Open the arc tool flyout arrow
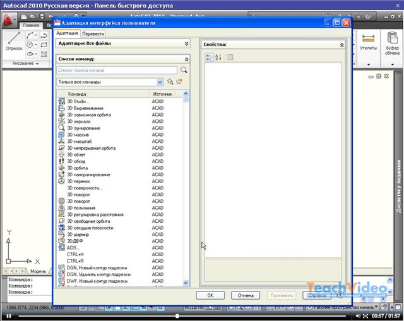Screen dimensions: 404x321 36,35
